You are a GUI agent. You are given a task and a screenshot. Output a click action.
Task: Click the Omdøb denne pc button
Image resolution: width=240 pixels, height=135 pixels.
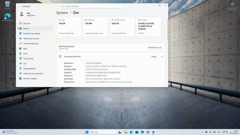point(154,47)
